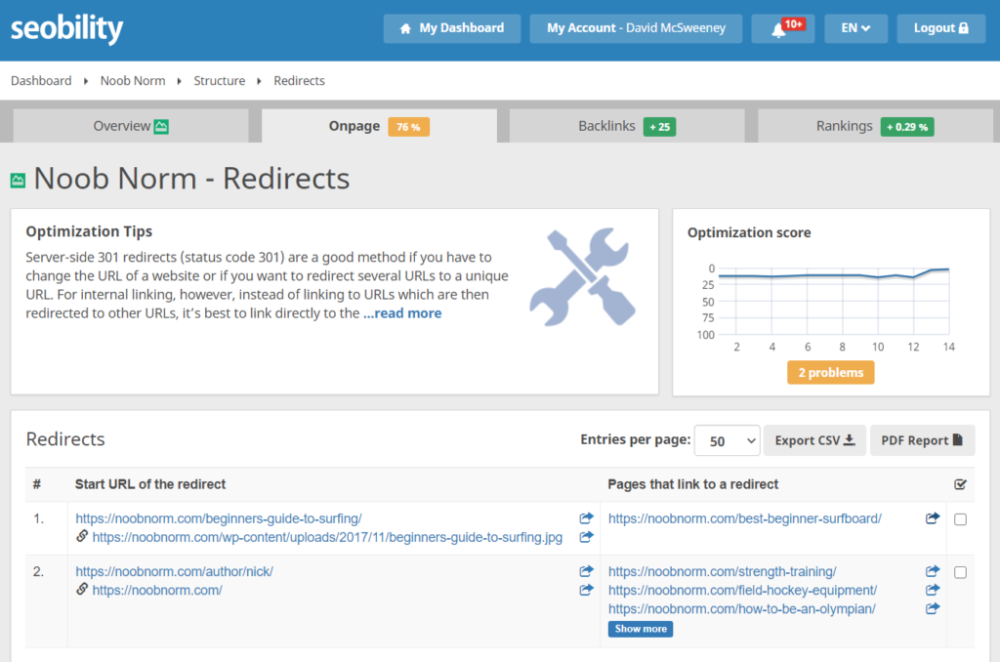
Task: Follow the ...read more link
Action: [x=402, y=313]
